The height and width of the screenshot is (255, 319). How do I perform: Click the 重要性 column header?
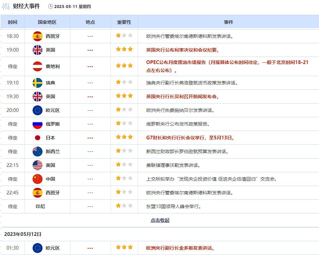[124, 22]
